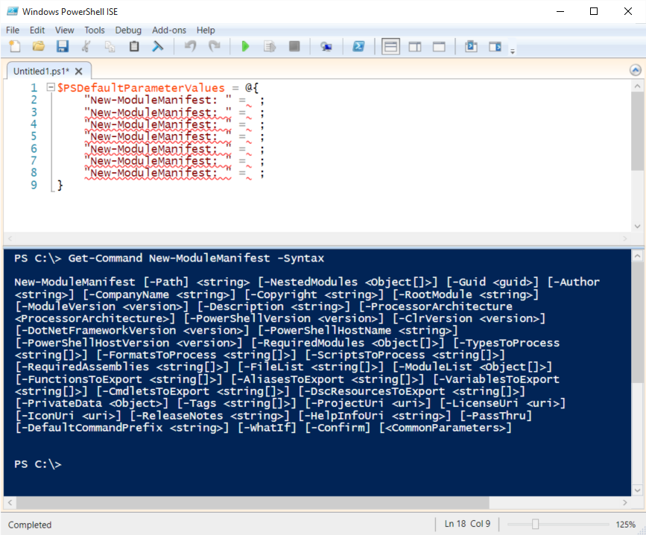Select the Run Selection toolbar icon
The image size is (646, 535).
pos(269,46)
